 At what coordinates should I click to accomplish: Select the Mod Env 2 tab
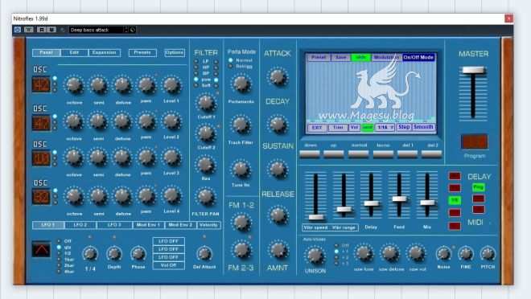[180, 225]
